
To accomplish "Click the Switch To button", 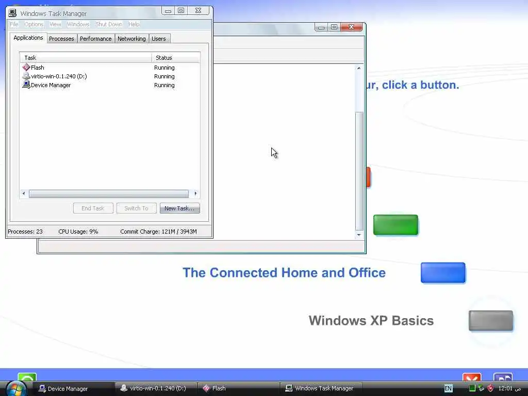I will tap(136, 208).
